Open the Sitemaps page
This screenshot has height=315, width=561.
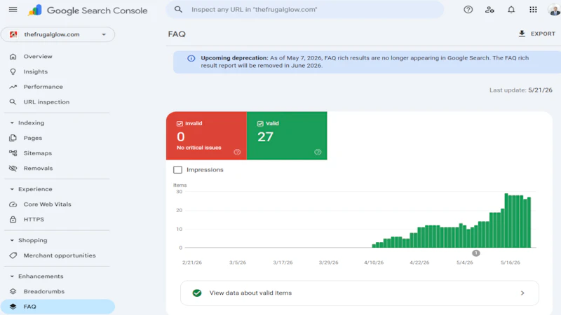coord(38,153)
